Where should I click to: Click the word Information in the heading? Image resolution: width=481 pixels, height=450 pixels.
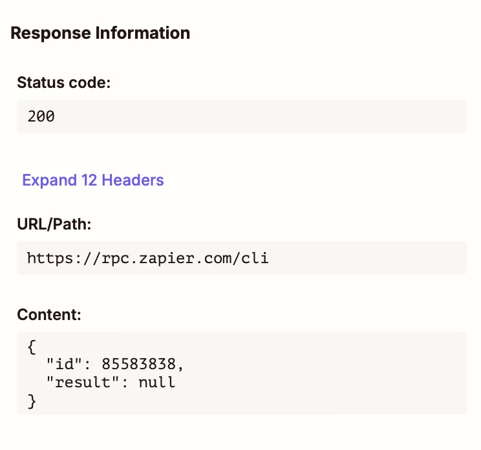coord(143,33)
